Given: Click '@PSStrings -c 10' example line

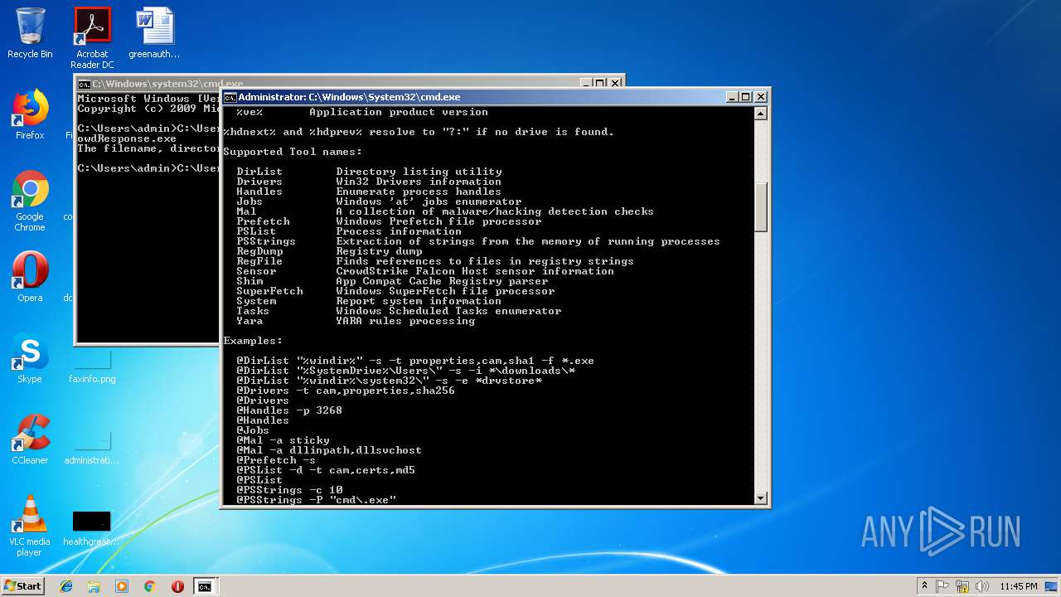Looking at the screenshot, I should (x=289, y=490).
